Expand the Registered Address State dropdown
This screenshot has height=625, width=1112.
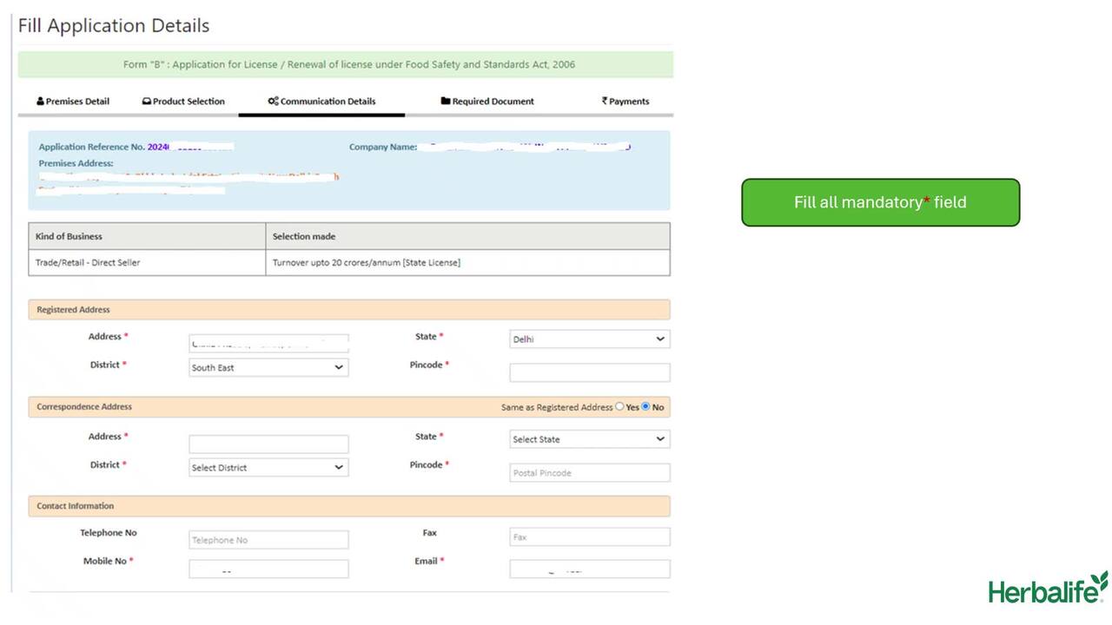tap(589, 339)
